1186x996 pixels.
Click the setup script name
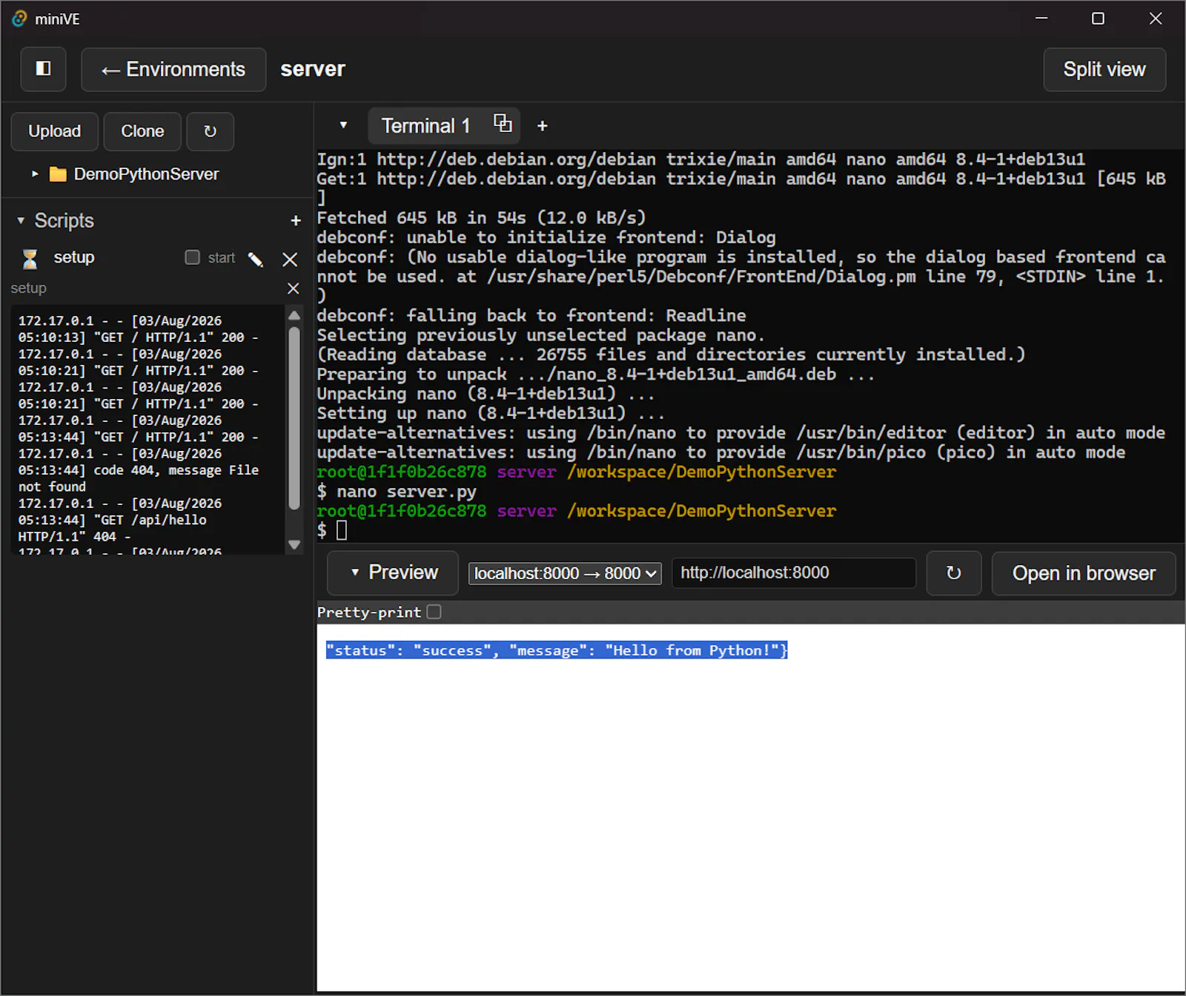(74, 257)
